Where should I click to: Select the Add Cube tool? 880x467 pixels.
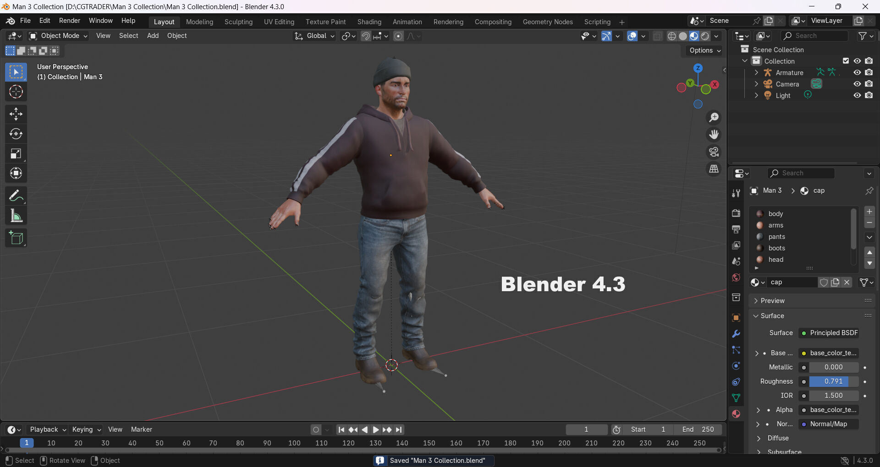tap(16, 238)
